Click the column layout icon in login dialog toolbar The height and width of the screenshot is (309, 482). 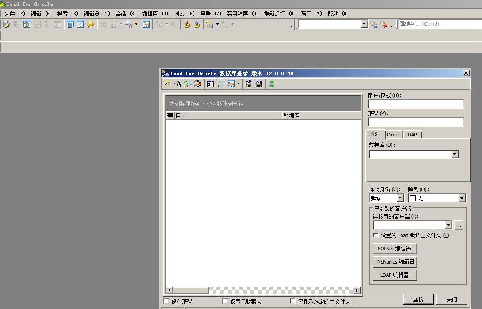211,84
